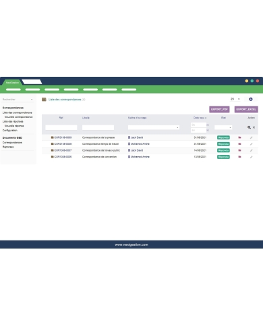This screenshot has width=263, height=326.
Task: Click the EXPORT_PDF button
Action: click(x=219, y=109)
